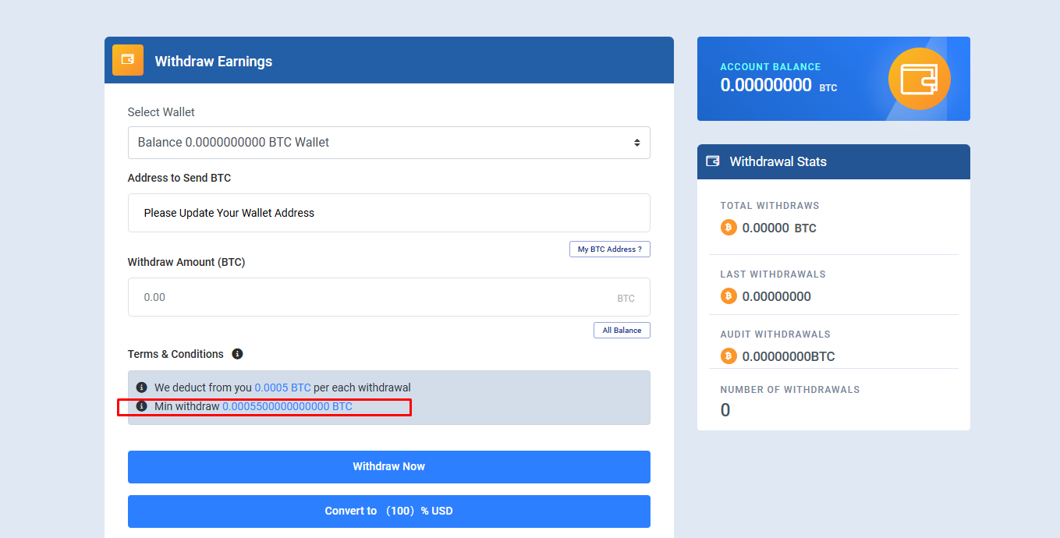Click the Withdraw Now button
The height and width of the screenshot is (538, 1060).
[x=388, y=467]
